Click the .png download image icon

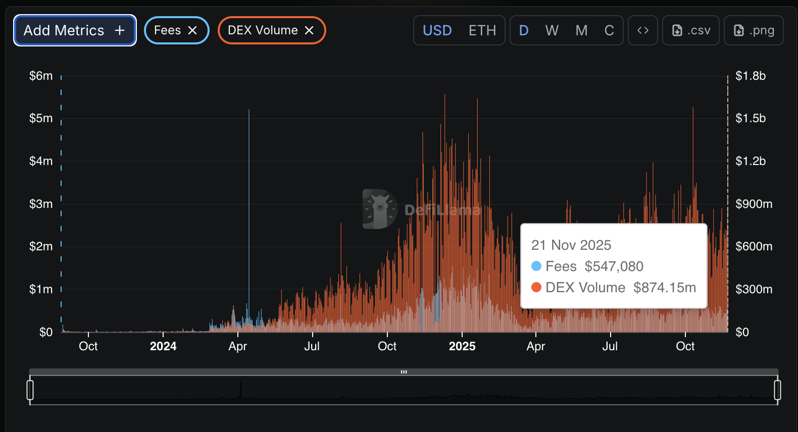[738, 31]
